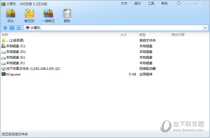Click the '系统文件夹' type cell
This screenshot has width=210, height=138.
click(147, 40)
